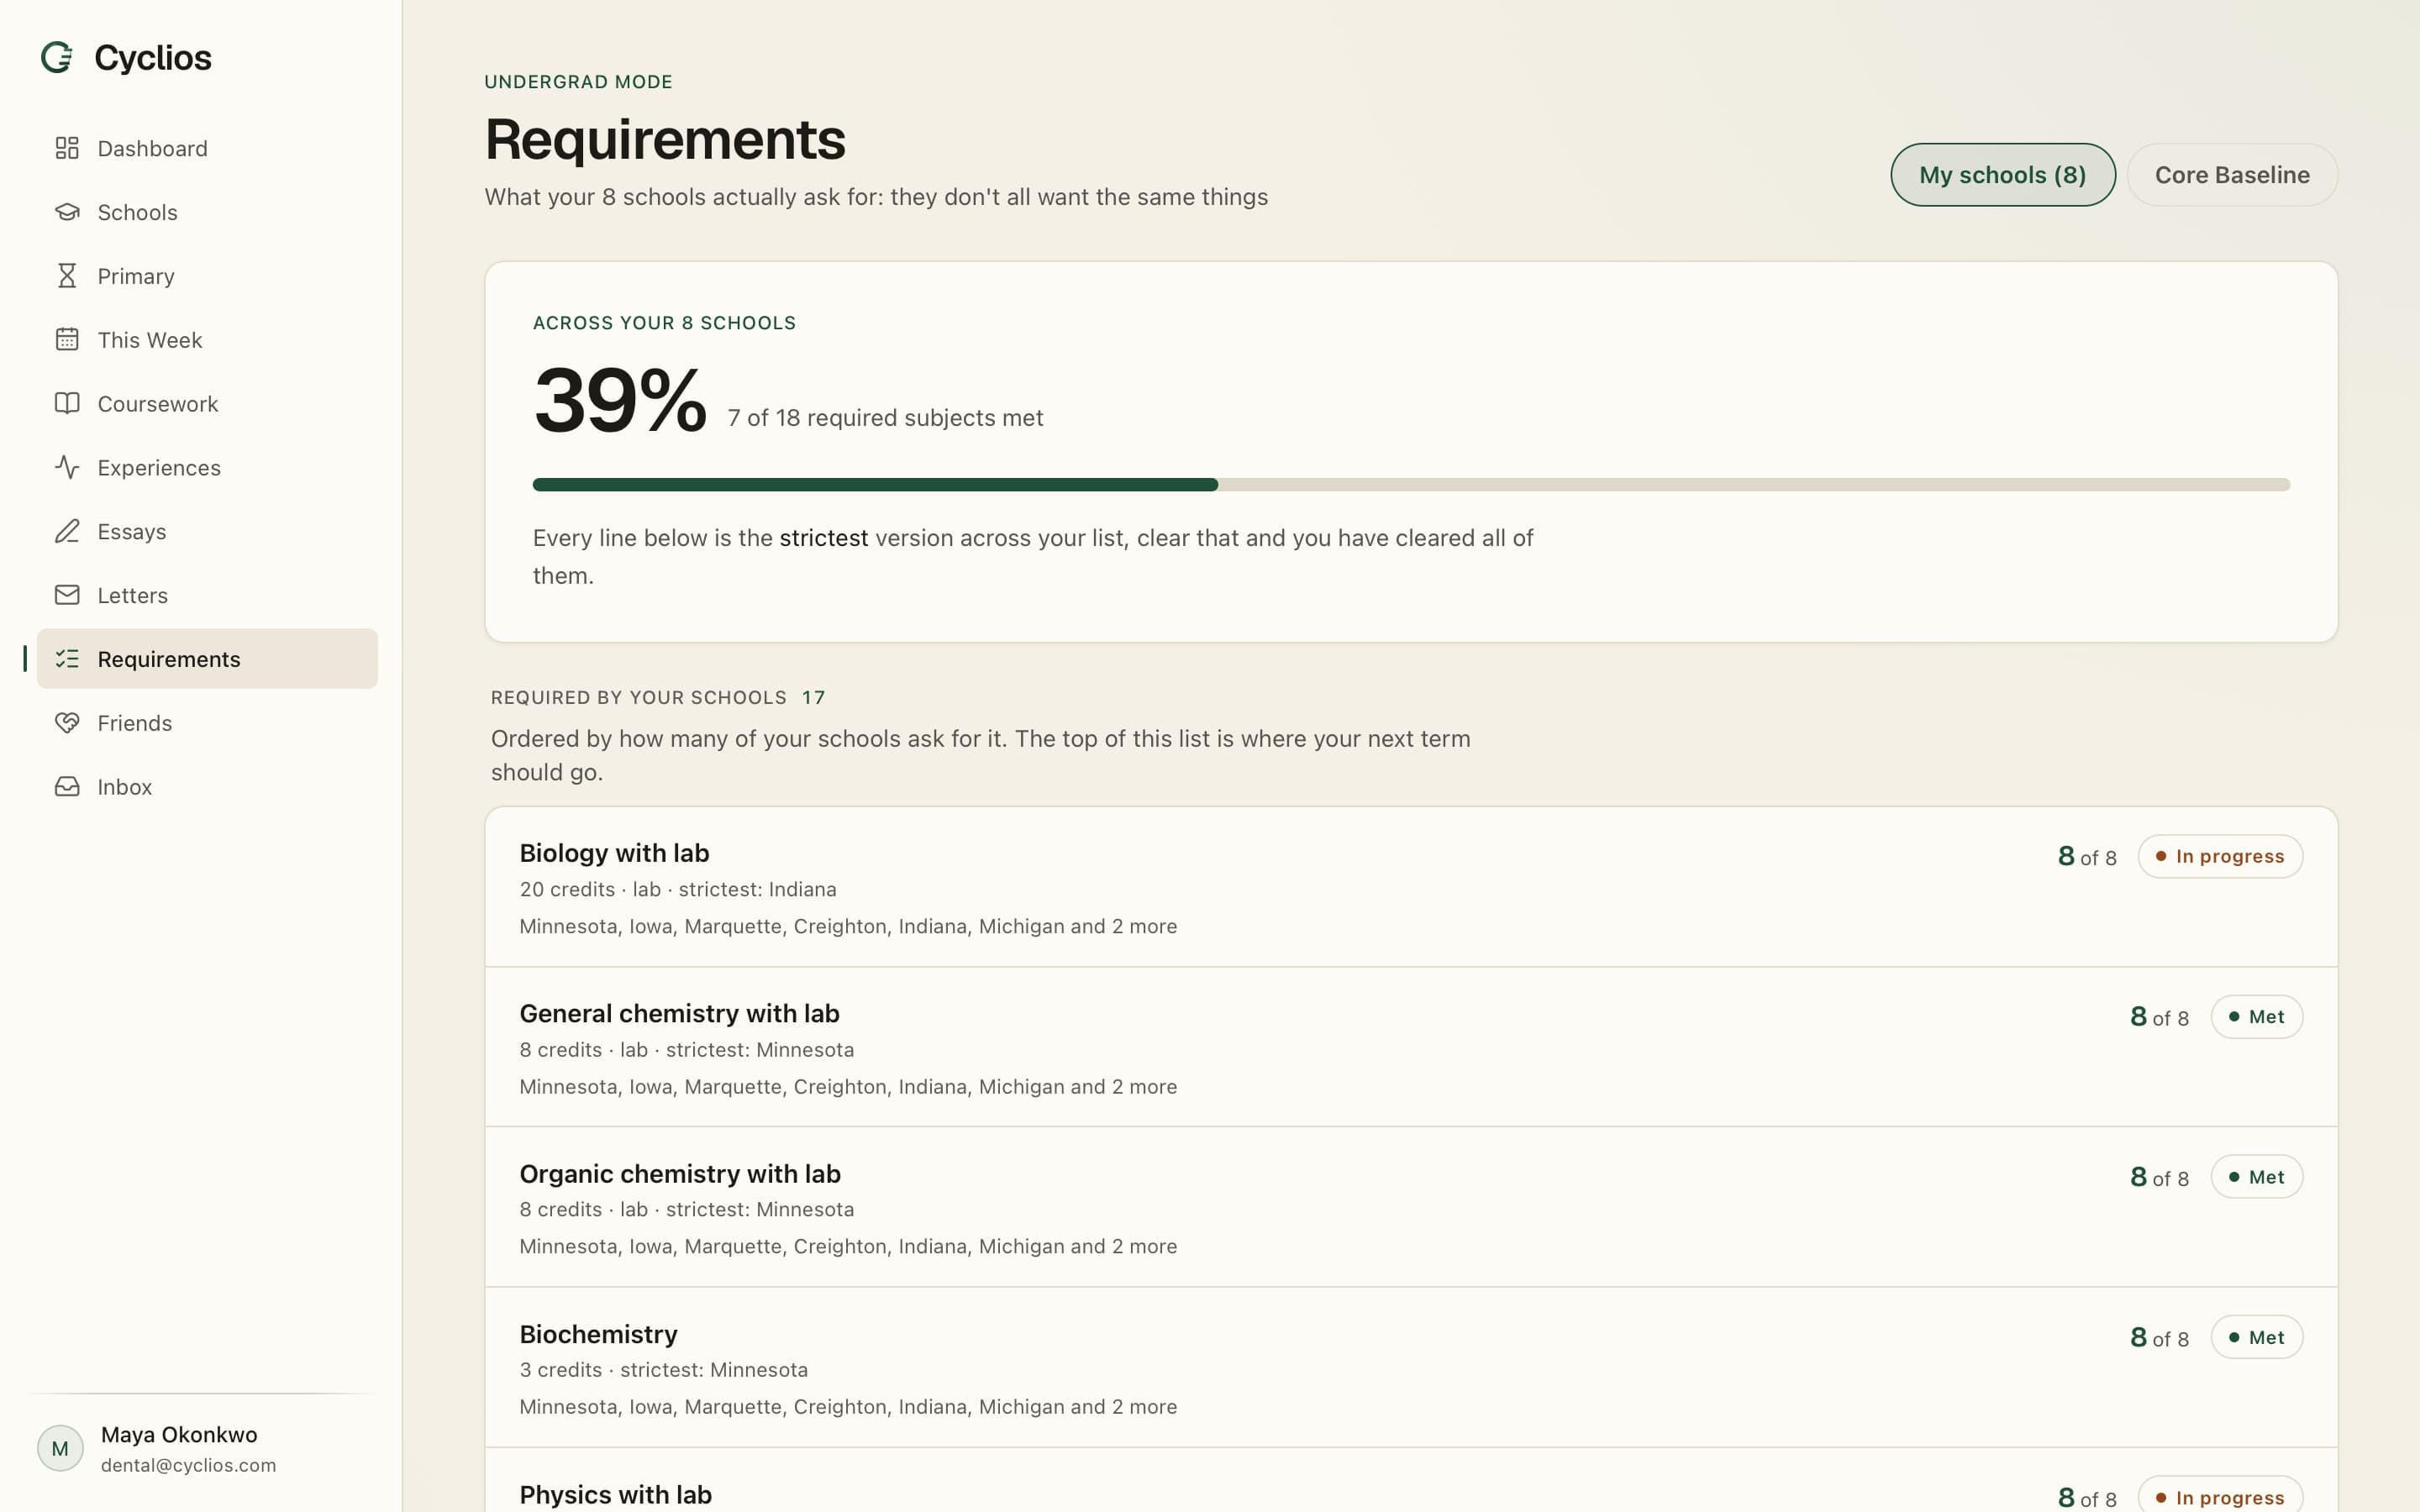Click the Primary hourglass icon

tap(67, 276)
